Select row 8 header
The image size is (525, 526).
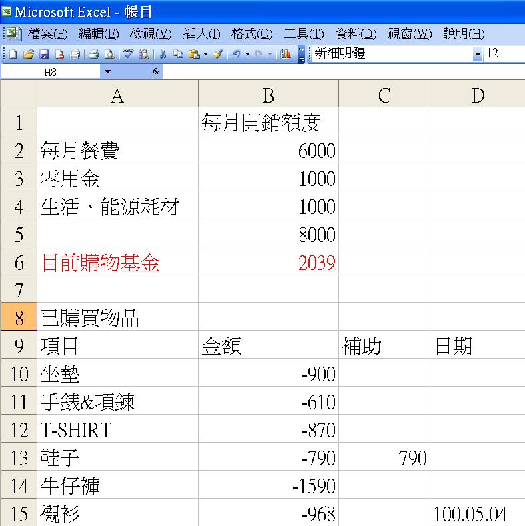click(19, 317)
